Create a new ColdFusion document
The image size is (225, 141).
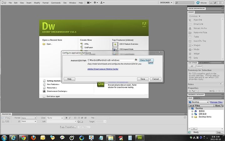88,48
